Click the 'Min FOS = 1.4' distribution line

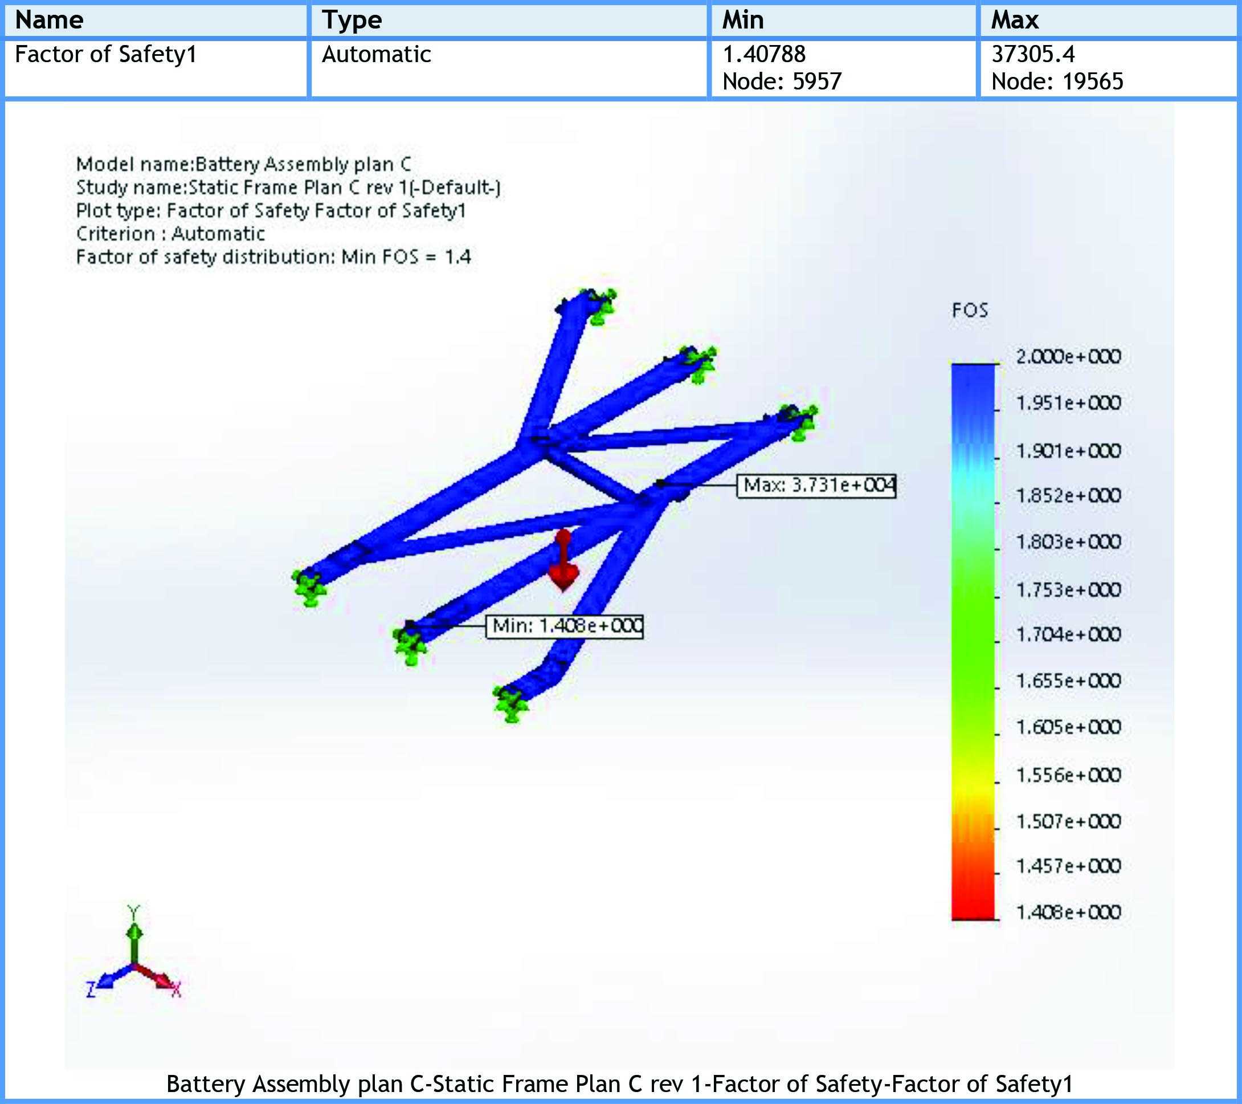pos(273,256)
